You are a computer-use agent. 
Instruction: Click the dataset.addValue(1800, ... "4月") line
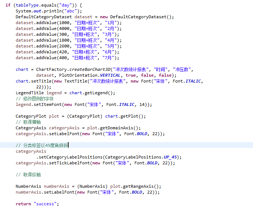point(69,40)
